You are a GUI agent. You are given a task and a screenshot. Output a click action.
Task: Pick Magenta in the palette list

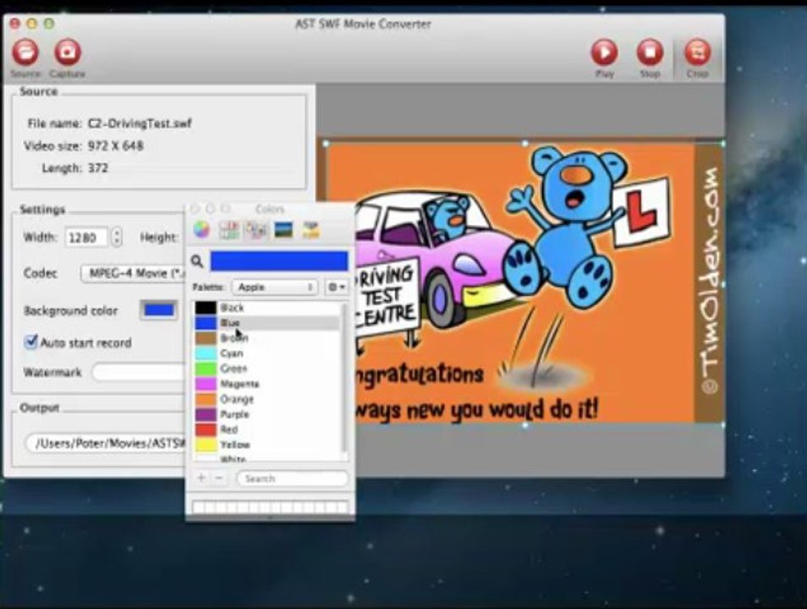point(266,384)
